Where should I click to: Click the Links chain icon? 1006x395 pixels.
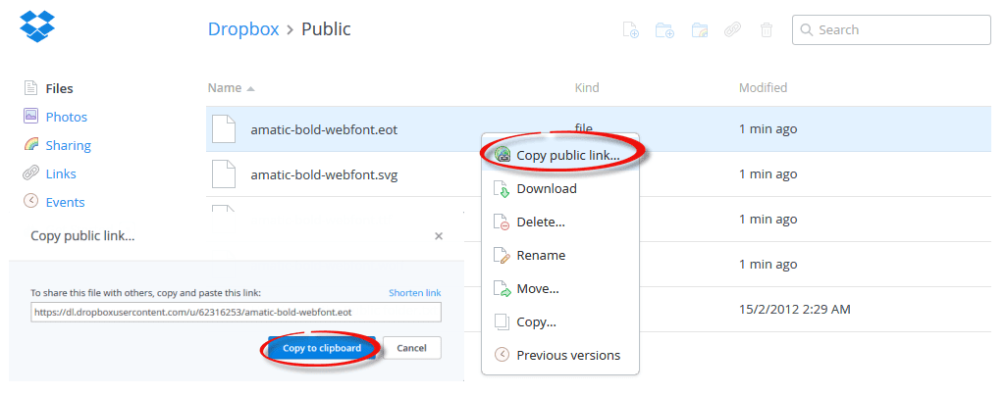(30, 173)
